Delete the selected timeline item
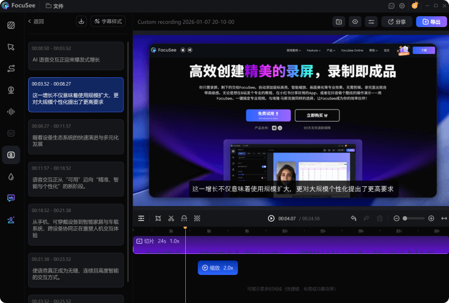 [379, 219]
